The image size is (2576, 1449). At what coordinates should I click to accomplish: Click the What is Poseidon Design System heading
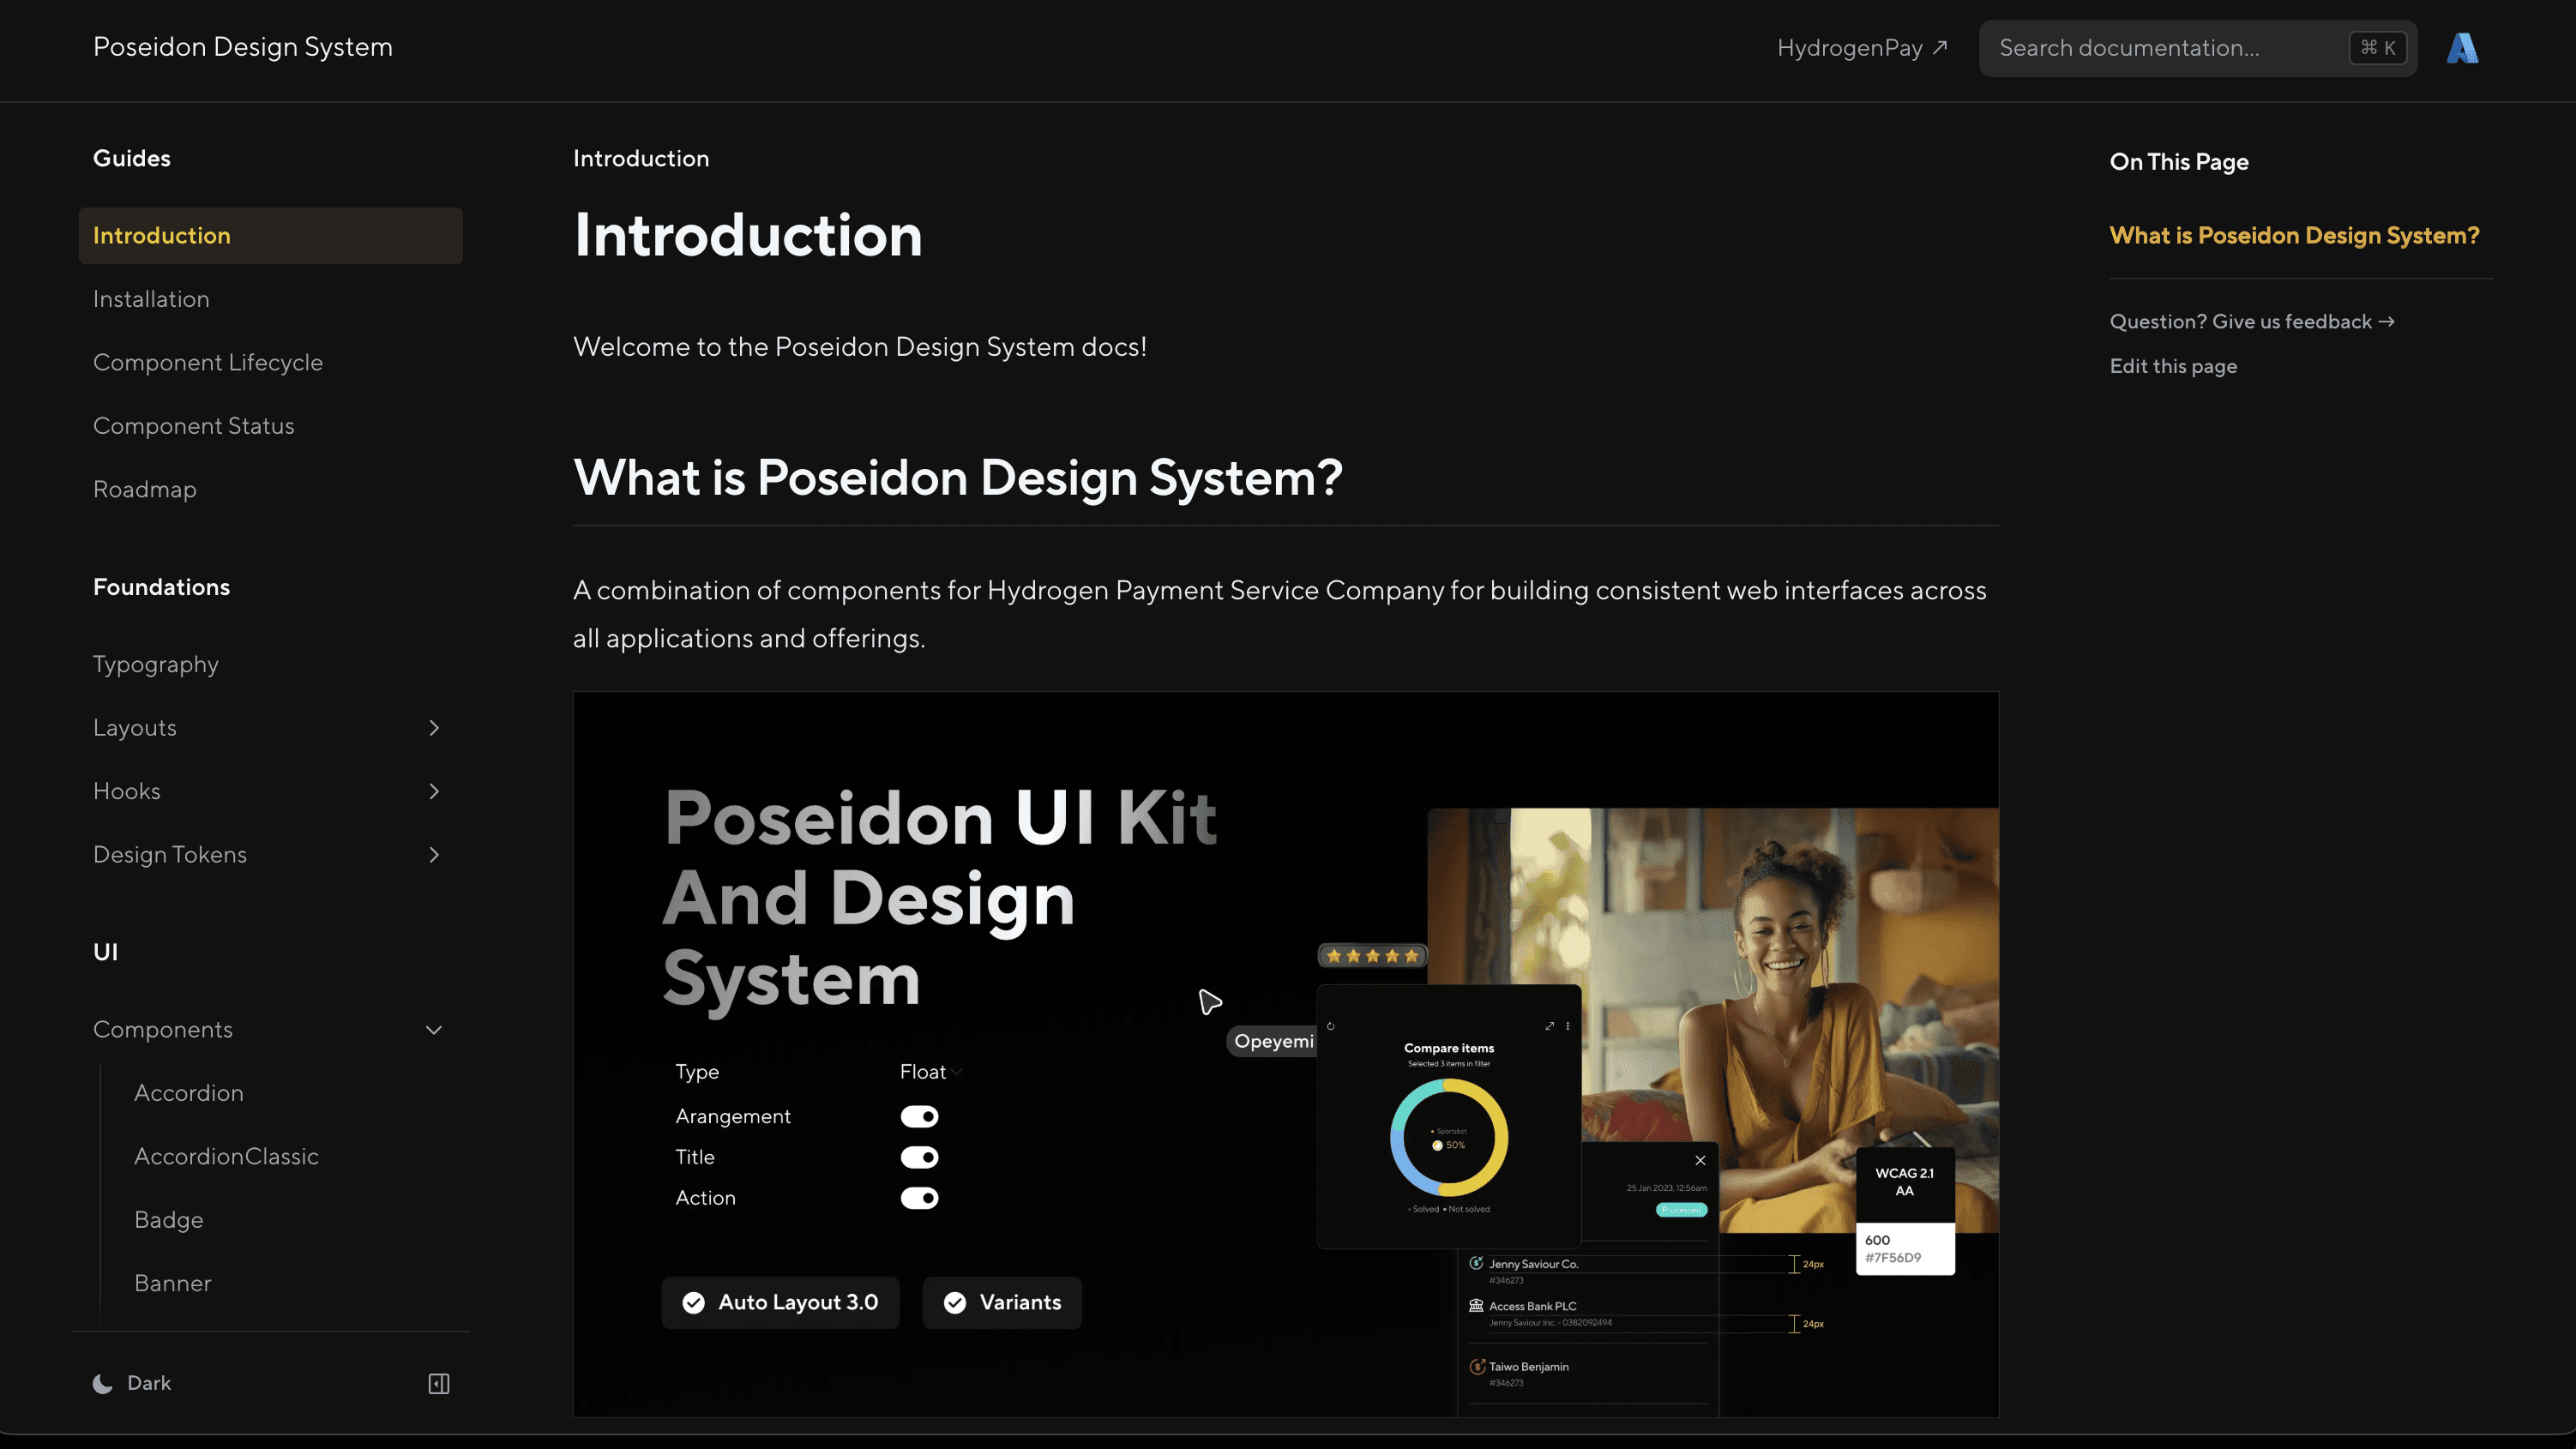click(958, 478)
